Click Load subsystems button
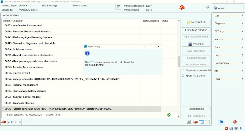This screenshot has height=131, width=245. pyautogui.click(x=196, y=51)
